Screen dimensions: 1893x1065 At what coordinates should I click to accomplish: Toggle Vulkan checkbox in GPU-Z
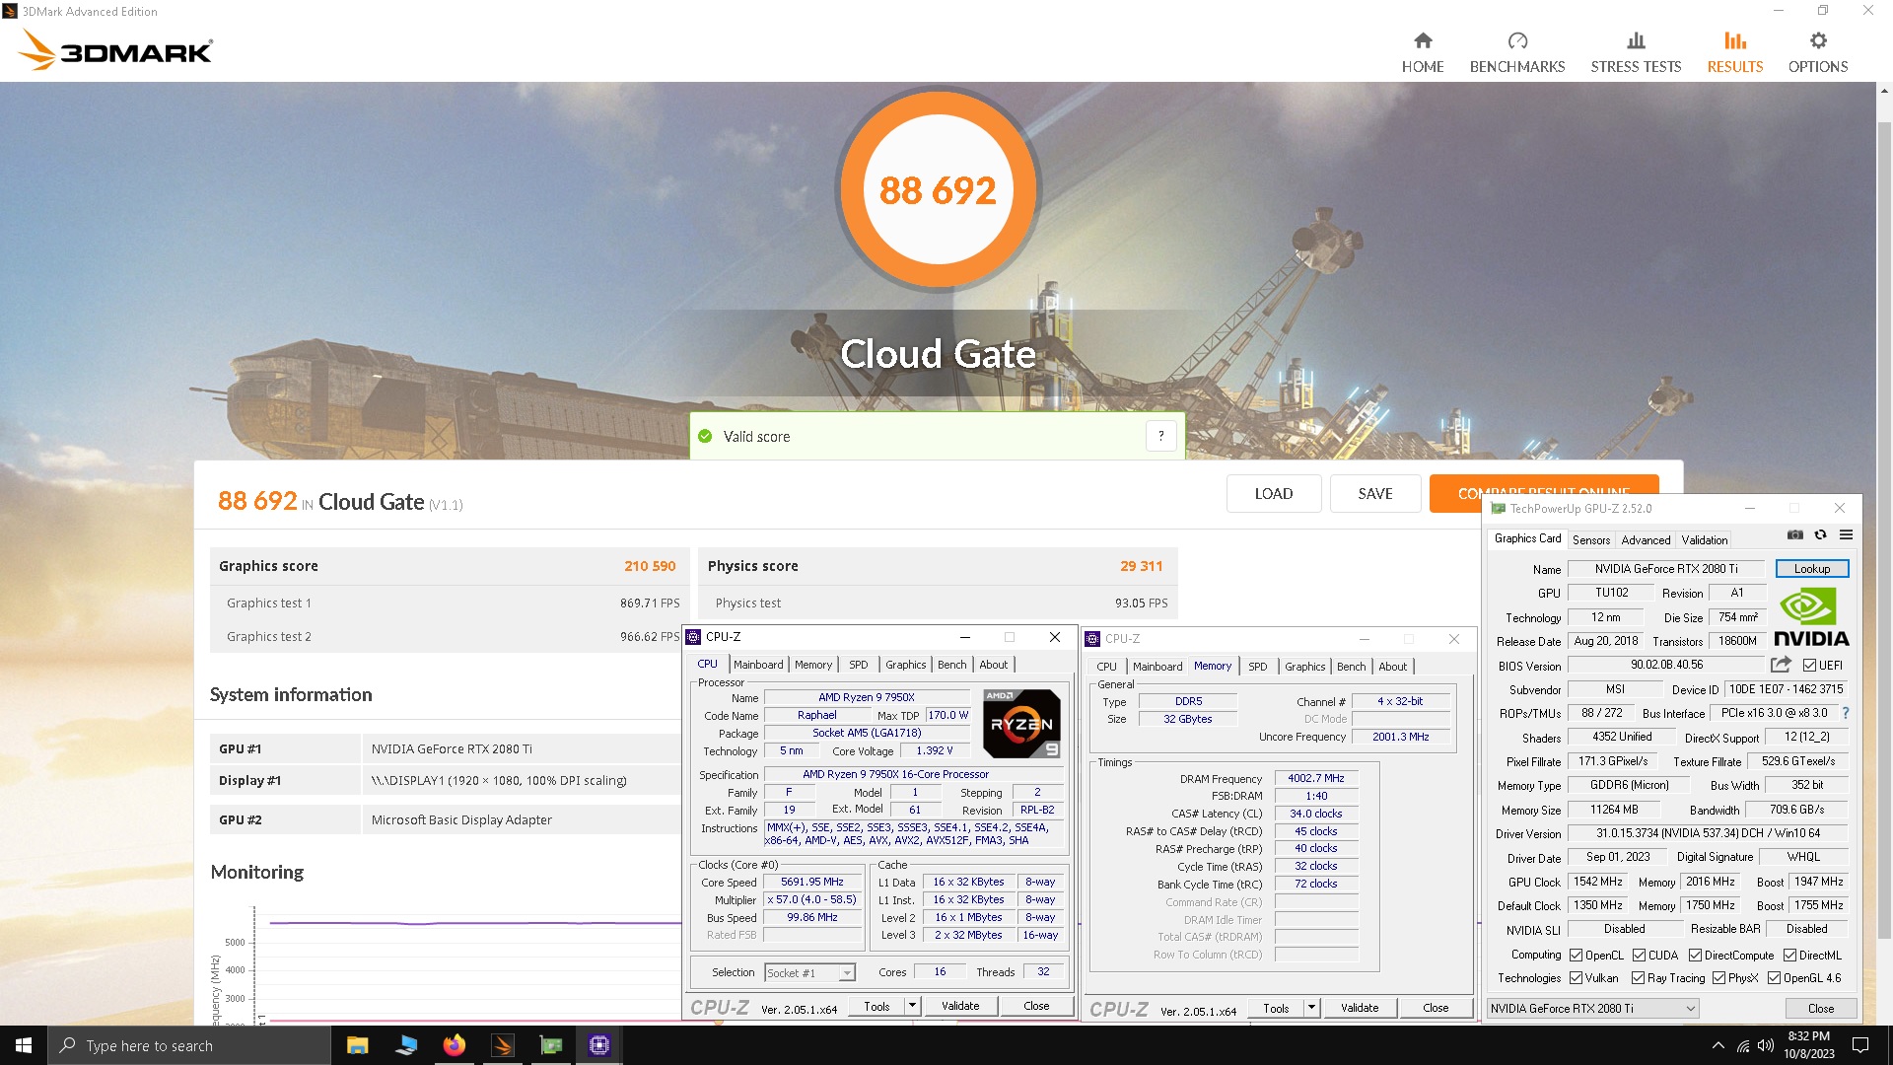tap(1577, 978)
